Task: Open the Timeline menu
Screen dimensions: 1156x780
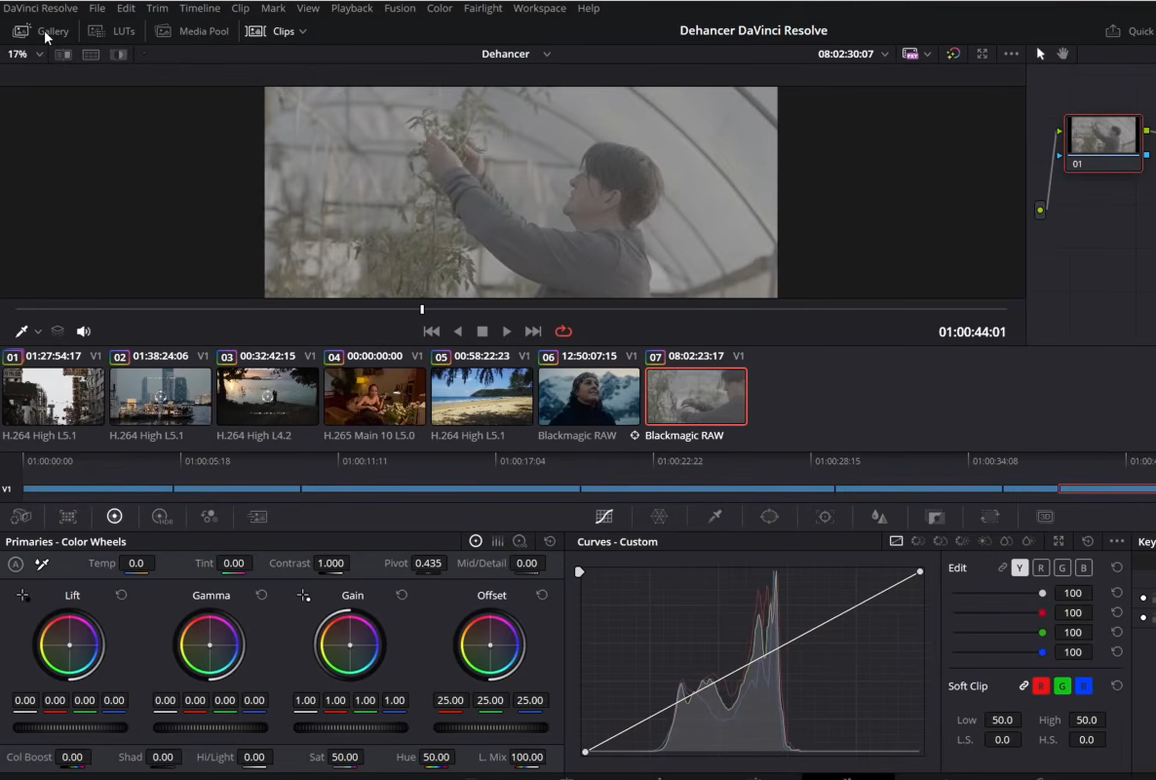Action: point(200,8)
